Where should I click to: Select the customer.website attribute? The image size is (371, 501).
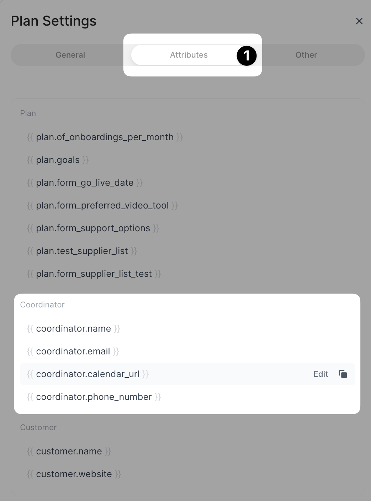[74, 474]
